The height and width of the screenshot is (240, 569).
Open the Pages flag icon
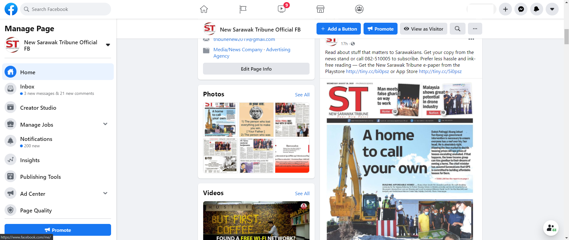243,9
